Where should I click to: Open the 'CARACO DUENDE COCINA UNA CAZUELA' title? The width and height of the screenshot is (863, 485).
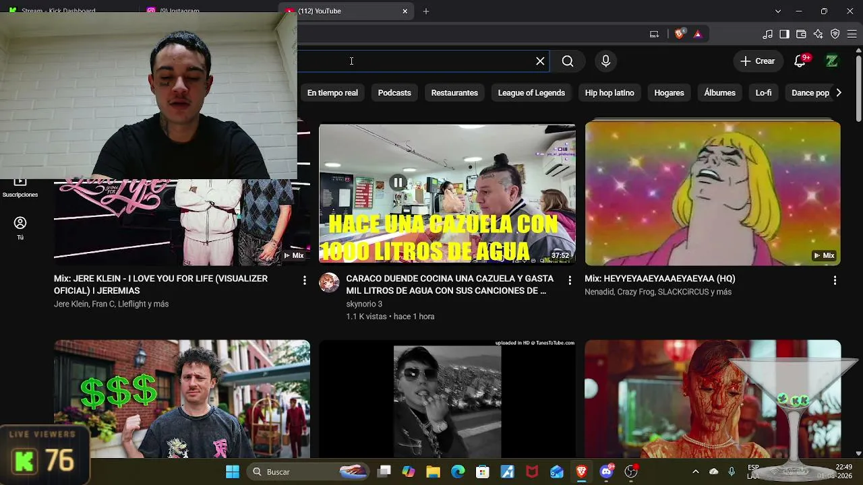(x=450, y=284)
